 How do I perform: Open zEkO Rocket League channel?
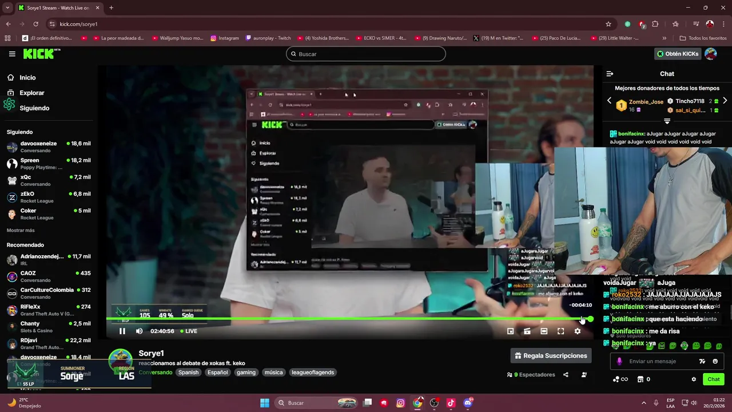point(49,197)
